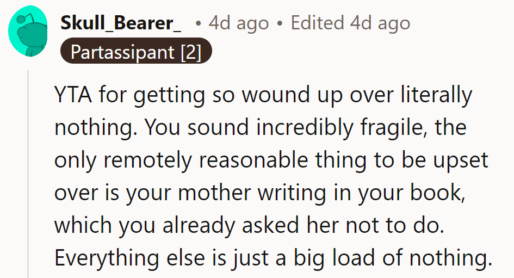Select the Partassipant [2] flair badge

tap(136, 52)
